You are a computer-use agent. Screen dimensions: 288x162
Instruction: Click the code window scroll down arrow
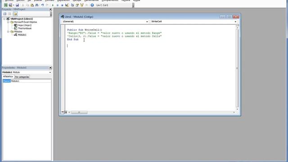tap(237, 109)
